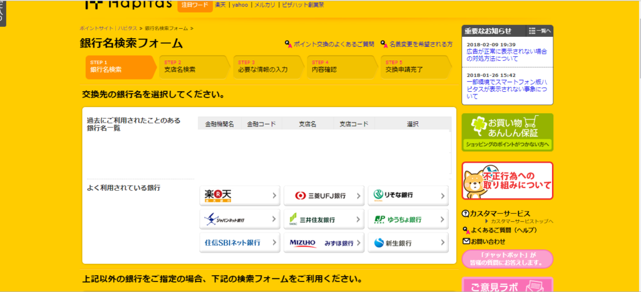Click magnifier icon beside ポイント交換のよくあるご質問
Screen dimensions: 641x292
[x=288, y=44]
